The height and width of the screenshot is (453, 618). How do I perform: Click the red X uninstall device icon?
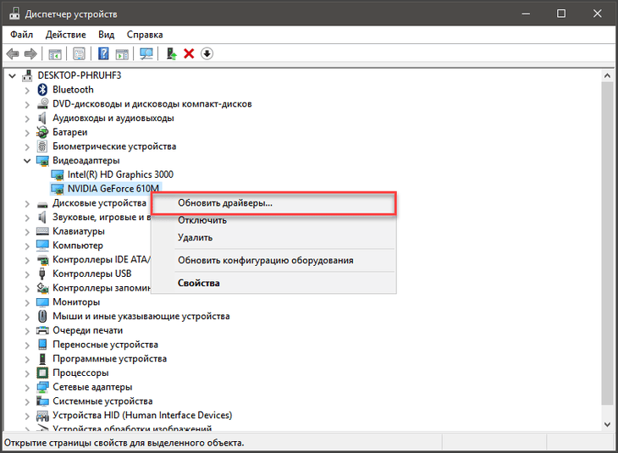click(189, 53)
